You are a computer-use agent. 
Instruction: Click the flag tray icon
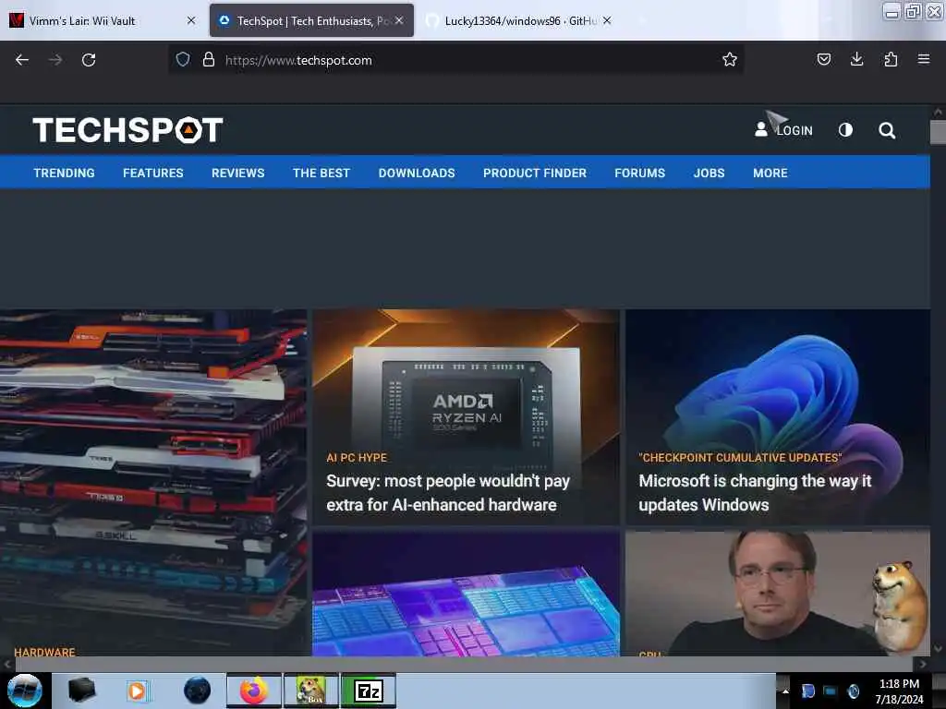coord(807,691)
